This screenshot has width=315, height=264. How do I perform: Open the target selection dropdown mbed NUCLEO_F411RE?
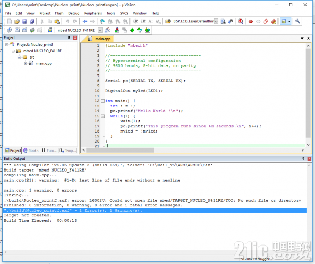pos(100,30)
